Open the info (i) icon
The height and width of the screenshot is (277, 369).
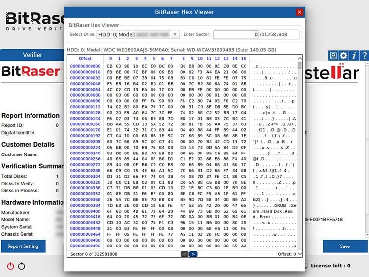[x=354, y=55]
